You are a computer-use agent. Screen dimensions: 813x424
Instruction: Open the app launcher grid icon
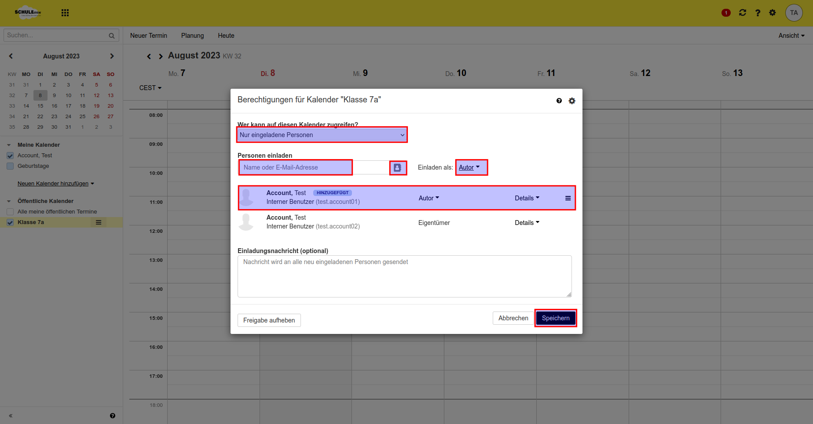65,12
